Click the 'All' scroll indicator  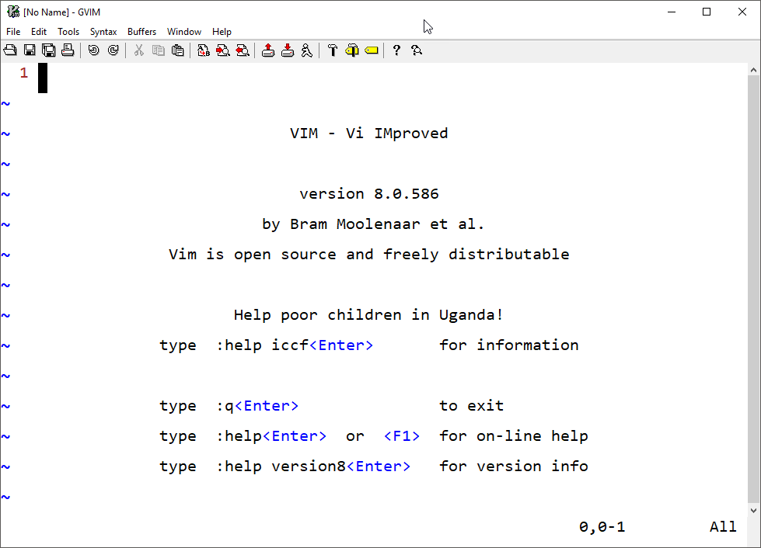tap(723, 527)
